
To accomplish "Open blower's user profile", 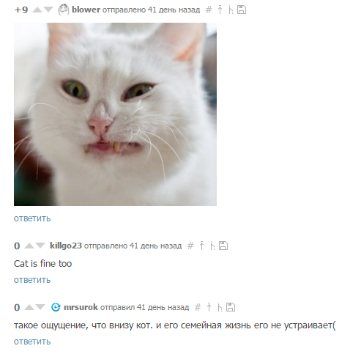I will tap(86, 10).
